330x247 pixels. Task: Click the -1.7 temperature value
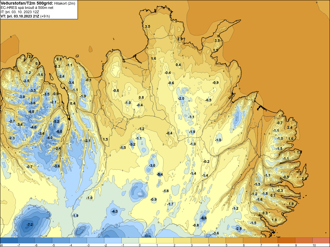coord(170,204)
